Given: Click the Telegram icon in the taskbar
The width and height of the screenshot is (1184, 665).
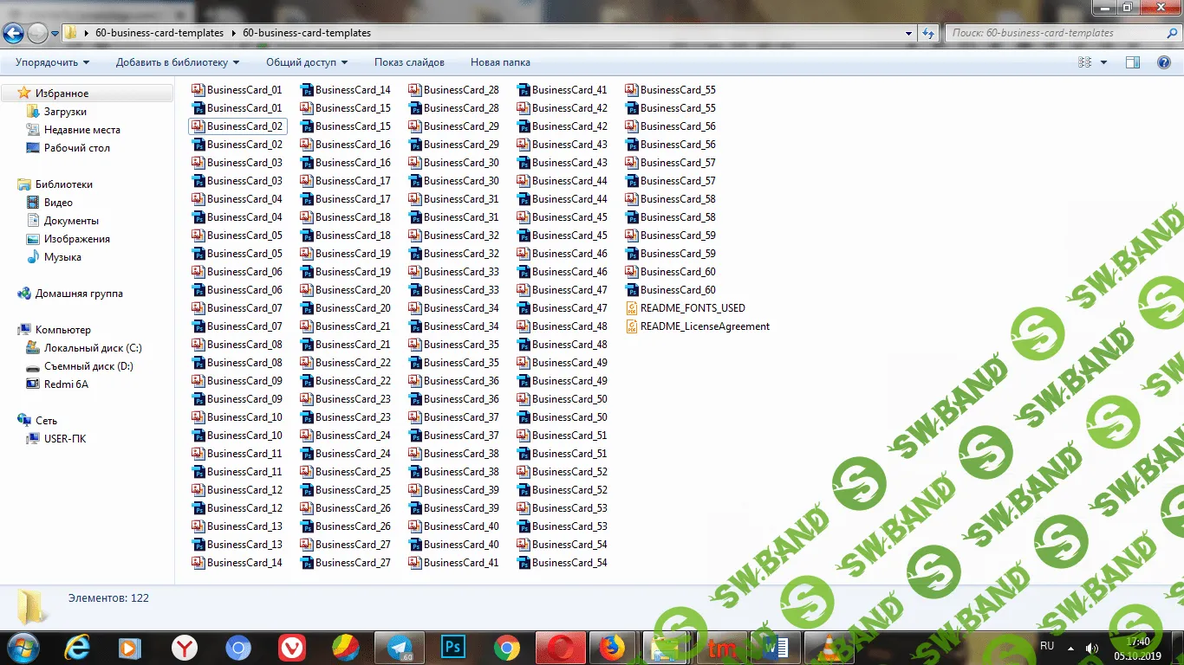Looking at the screenshot, I should (400, 647).
